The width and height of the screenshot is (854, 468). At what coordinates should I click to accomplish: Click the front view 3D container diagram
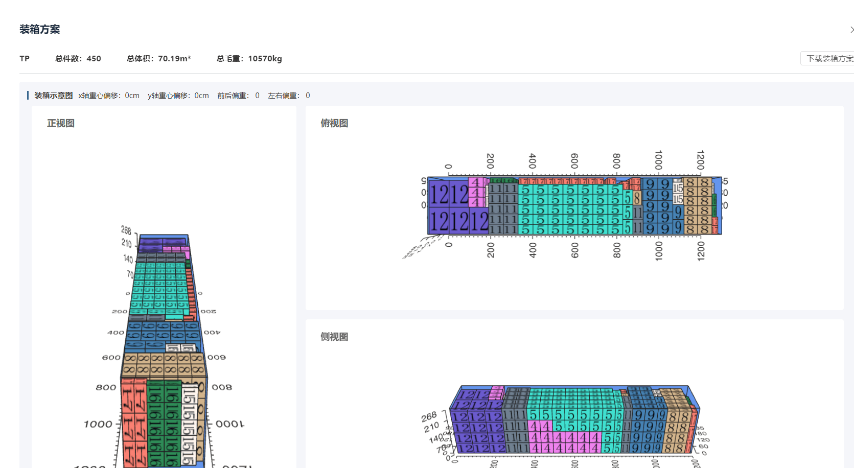pos(164,347)
